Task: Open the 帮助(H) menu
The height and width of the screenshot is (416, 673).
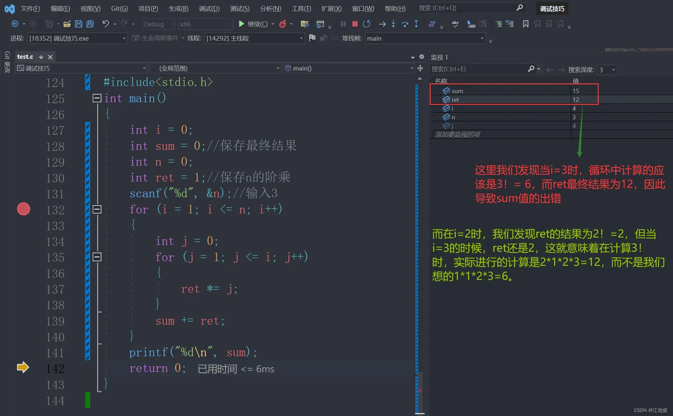Action: tap(395, 8)
